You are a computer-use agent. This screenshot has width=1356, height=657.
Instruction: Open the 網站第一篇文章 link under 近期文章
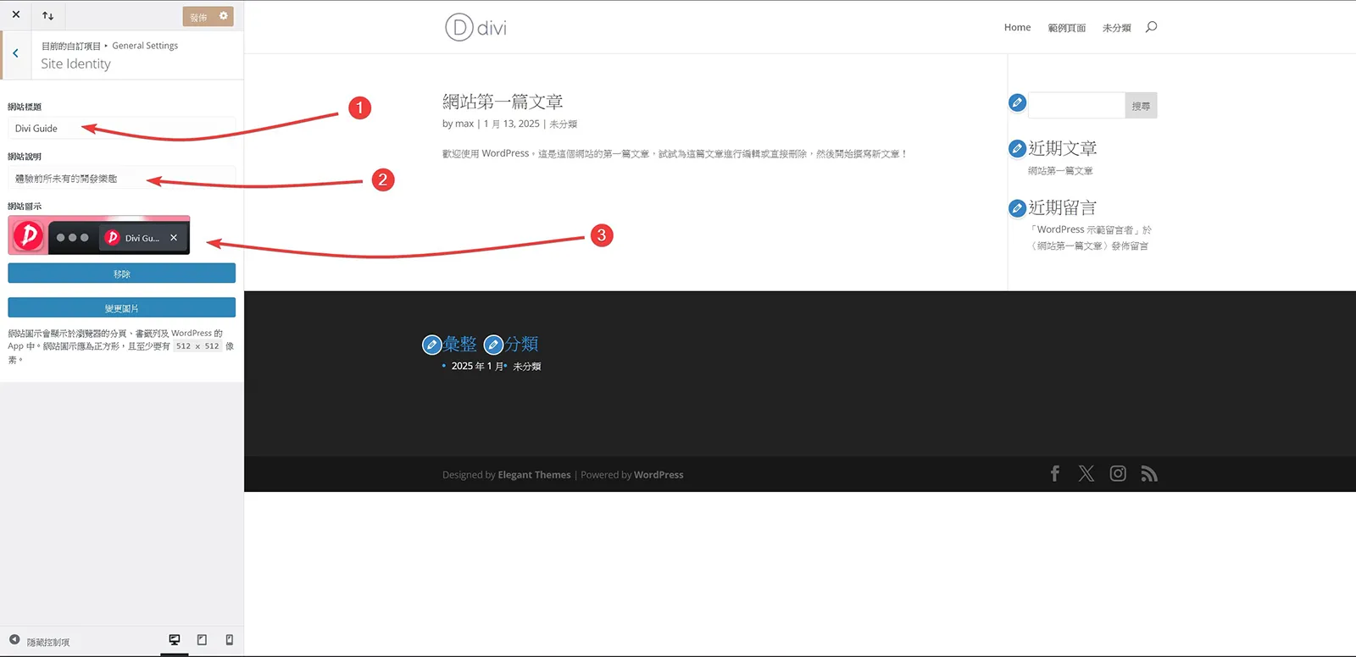1060,171
